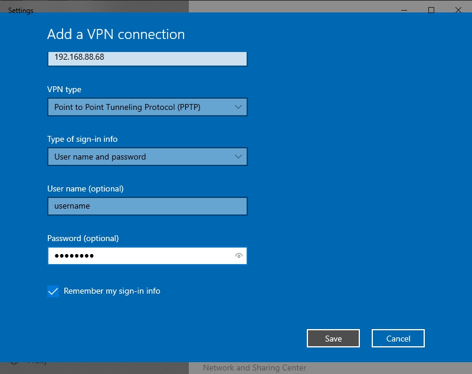The image size is (472, 374).
Task: Focus the server address field showing 192.168.88.68
Action: click(146, 58)
